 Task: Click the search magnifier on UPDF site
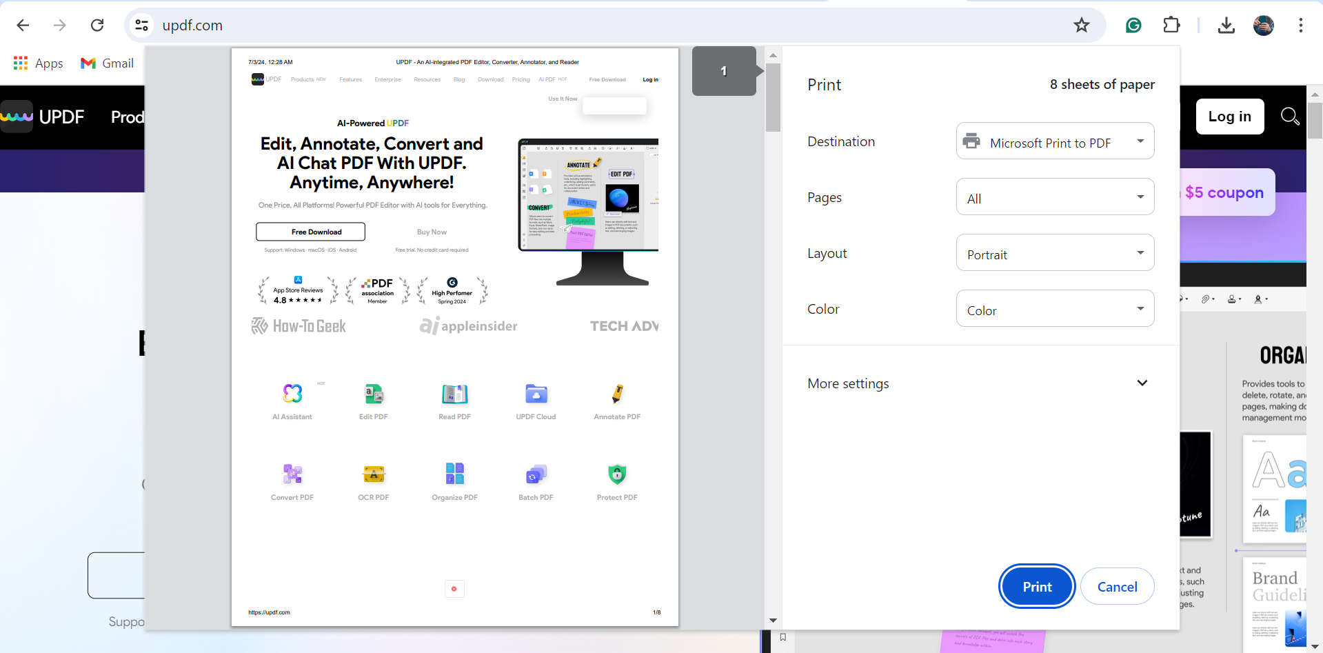coord(1290,117)
